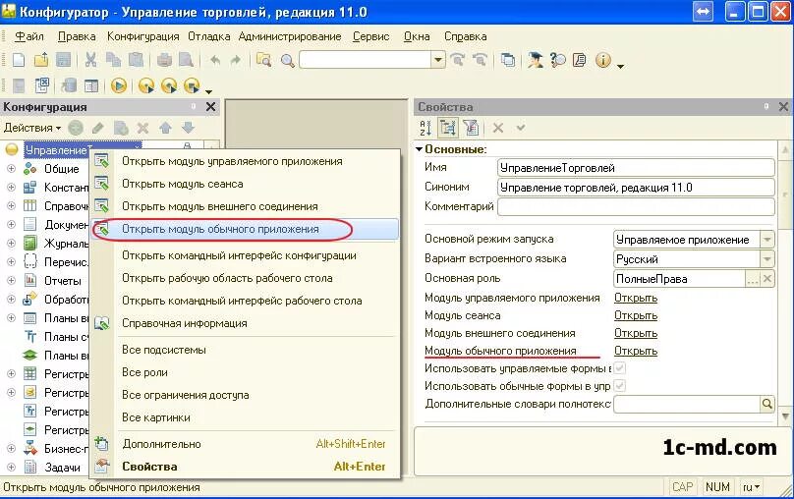794x499 pixels.
Task: Collapse the Основные properties section
Action: coord(419,149)
